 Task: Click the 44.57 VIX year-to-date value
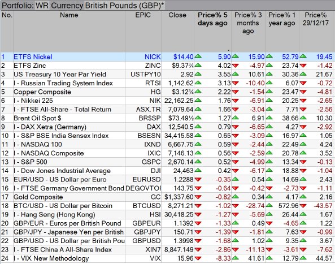324,258
